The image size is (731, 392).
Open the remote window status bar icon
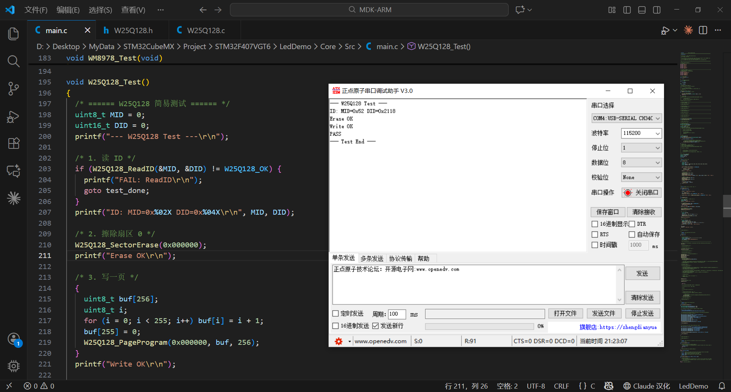pos(10,386)
